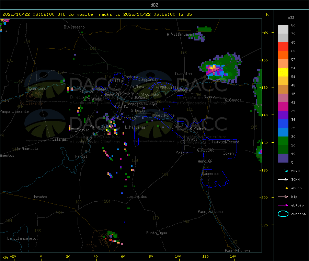Image resolution: width=309 pixels, height=261 pixels.
Task: Click the S_Pintada map label
Action: 92,99
